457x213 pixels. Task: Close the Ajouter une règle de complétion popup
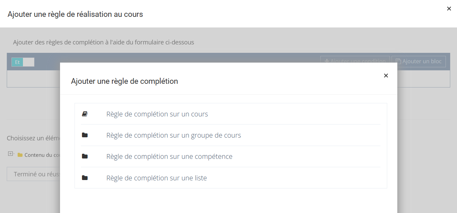pyautogui.click(x=386, y=76)
